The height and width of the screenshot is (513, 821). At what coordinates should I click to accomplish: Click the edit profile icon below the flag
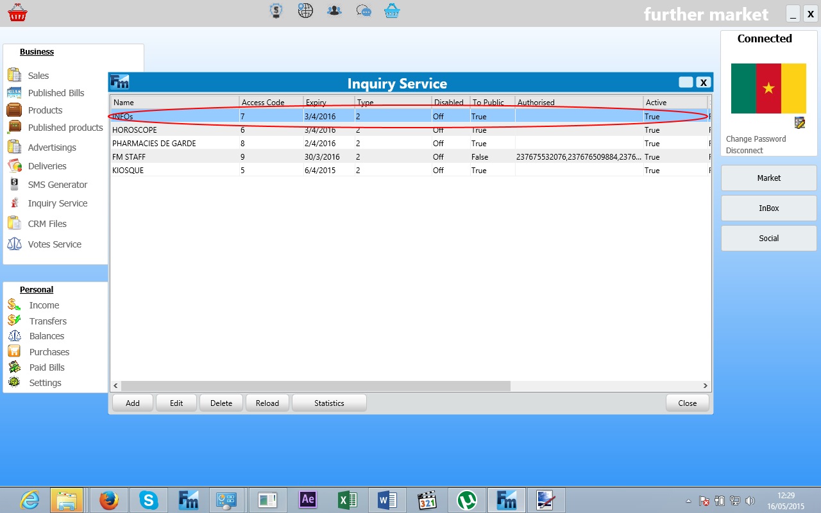point(799,122)
